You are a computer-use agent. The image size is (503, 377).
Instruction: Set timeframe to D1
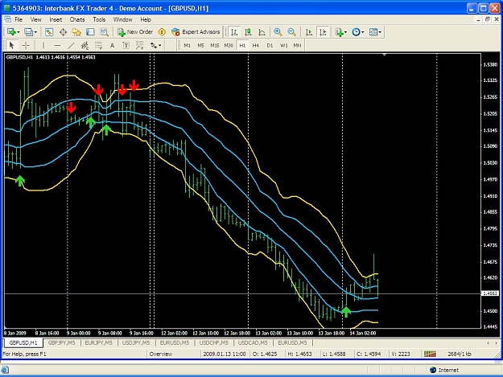pos(270,46)
